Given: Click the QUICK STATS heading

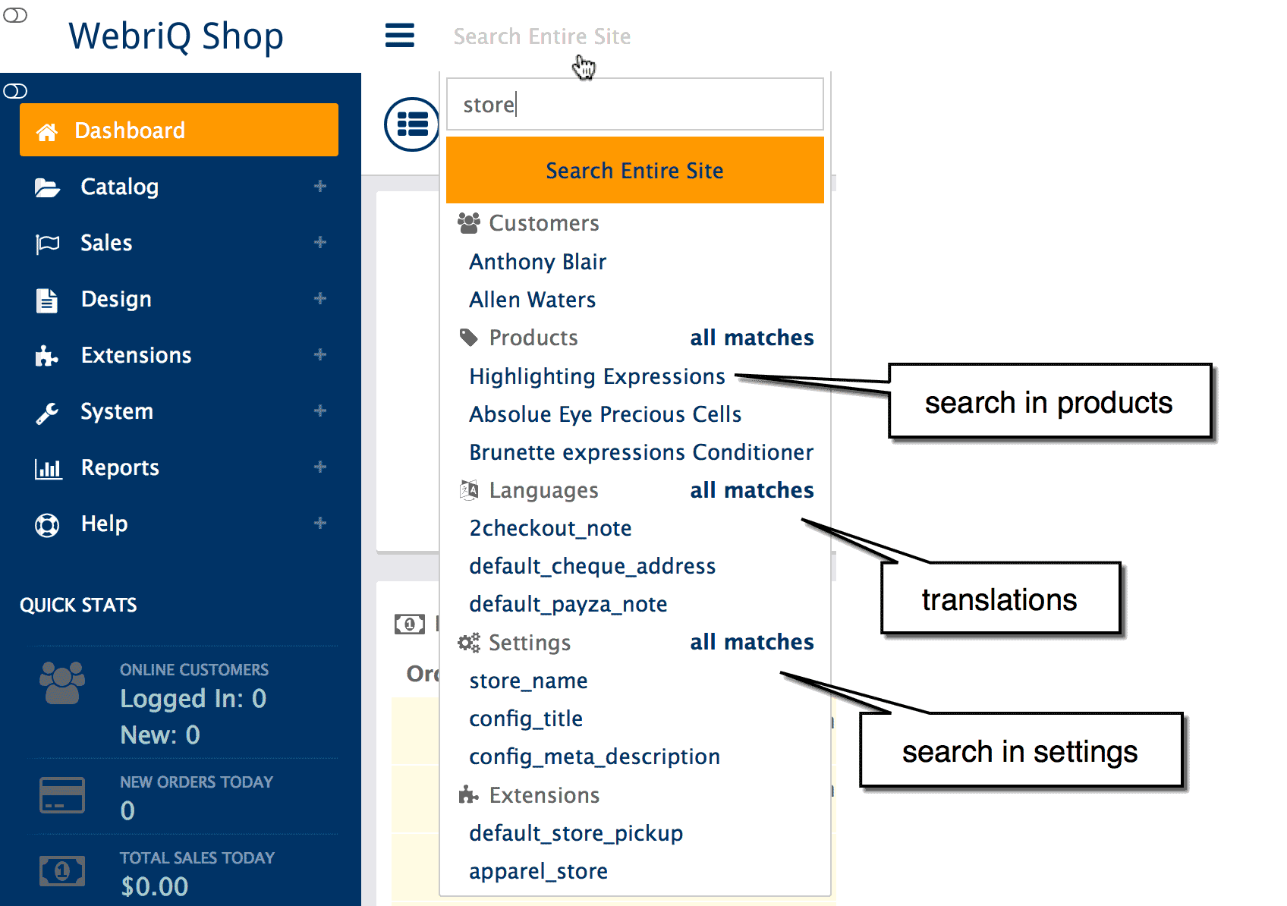Looking at the screenshot, I should point(78,605).
